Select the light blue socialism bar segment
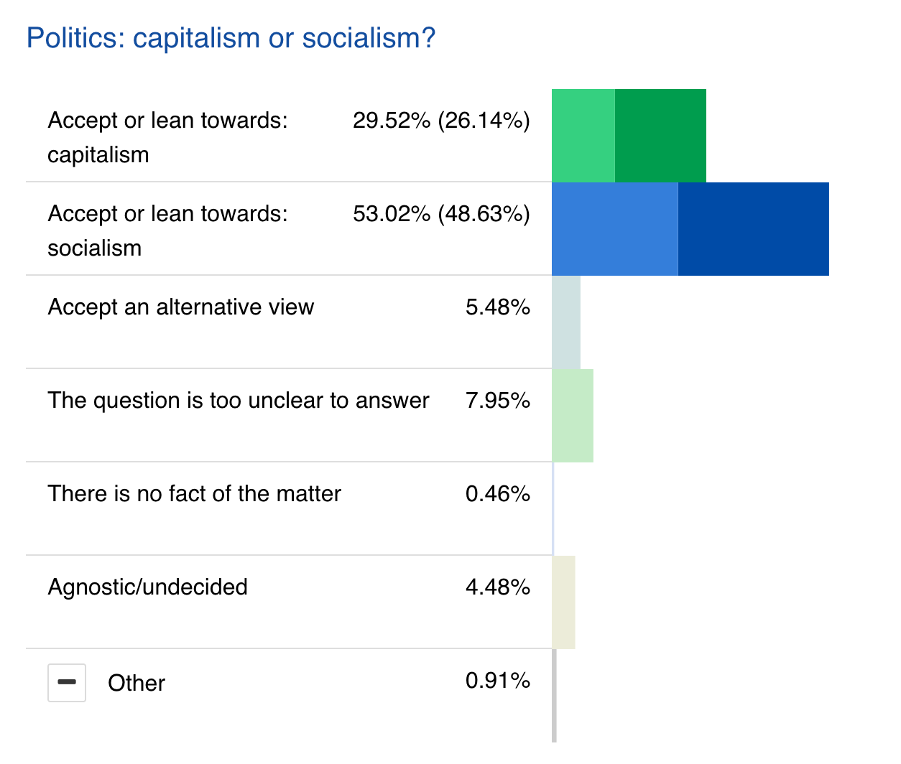 tap(614, 228)
